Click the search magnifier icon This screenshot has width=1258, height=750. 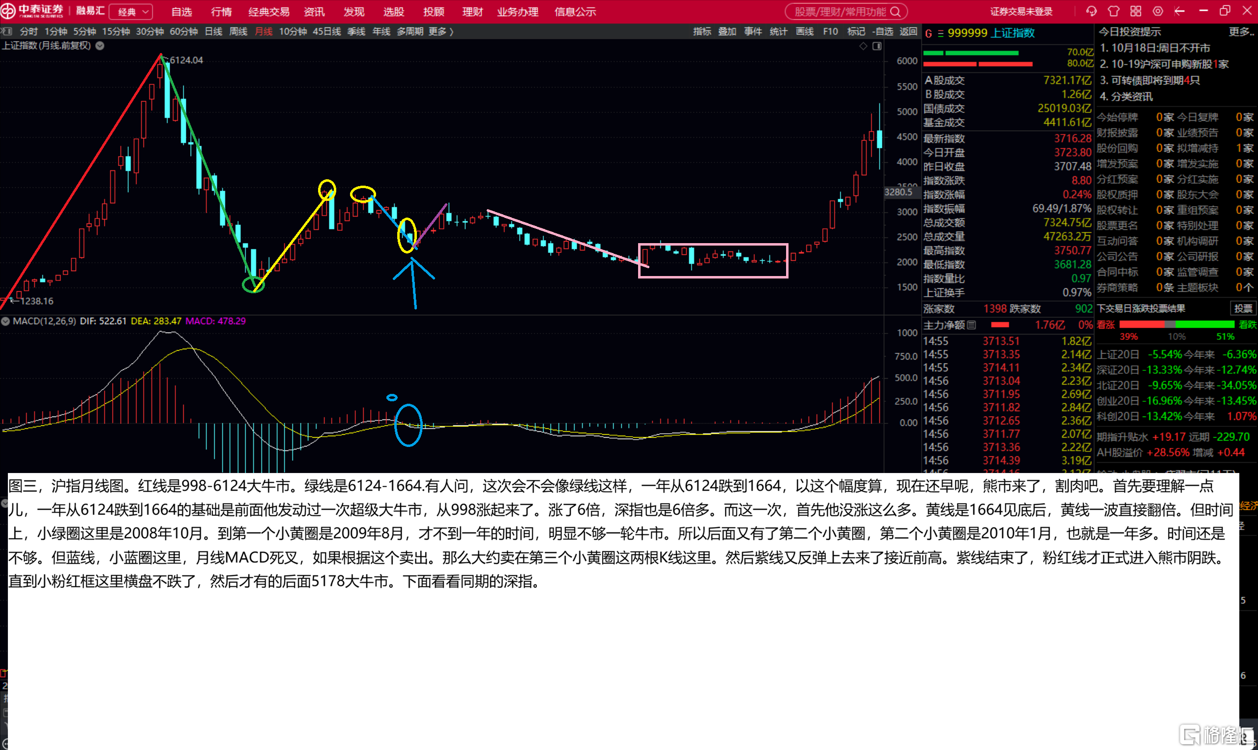(895, 12)
